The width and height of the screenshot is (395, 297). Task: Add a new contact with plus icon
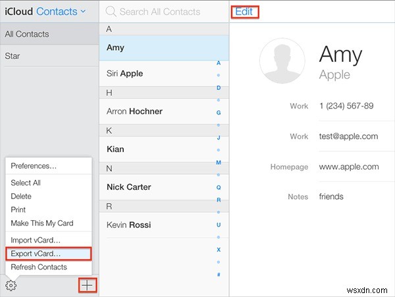(88, 285)
